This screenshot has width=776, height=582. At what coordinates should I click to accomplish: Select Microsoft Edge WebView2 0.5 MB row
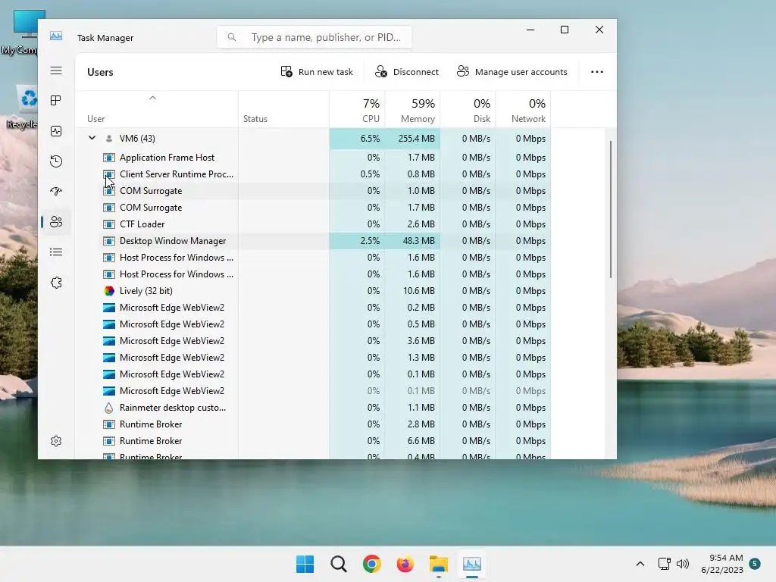313,324
